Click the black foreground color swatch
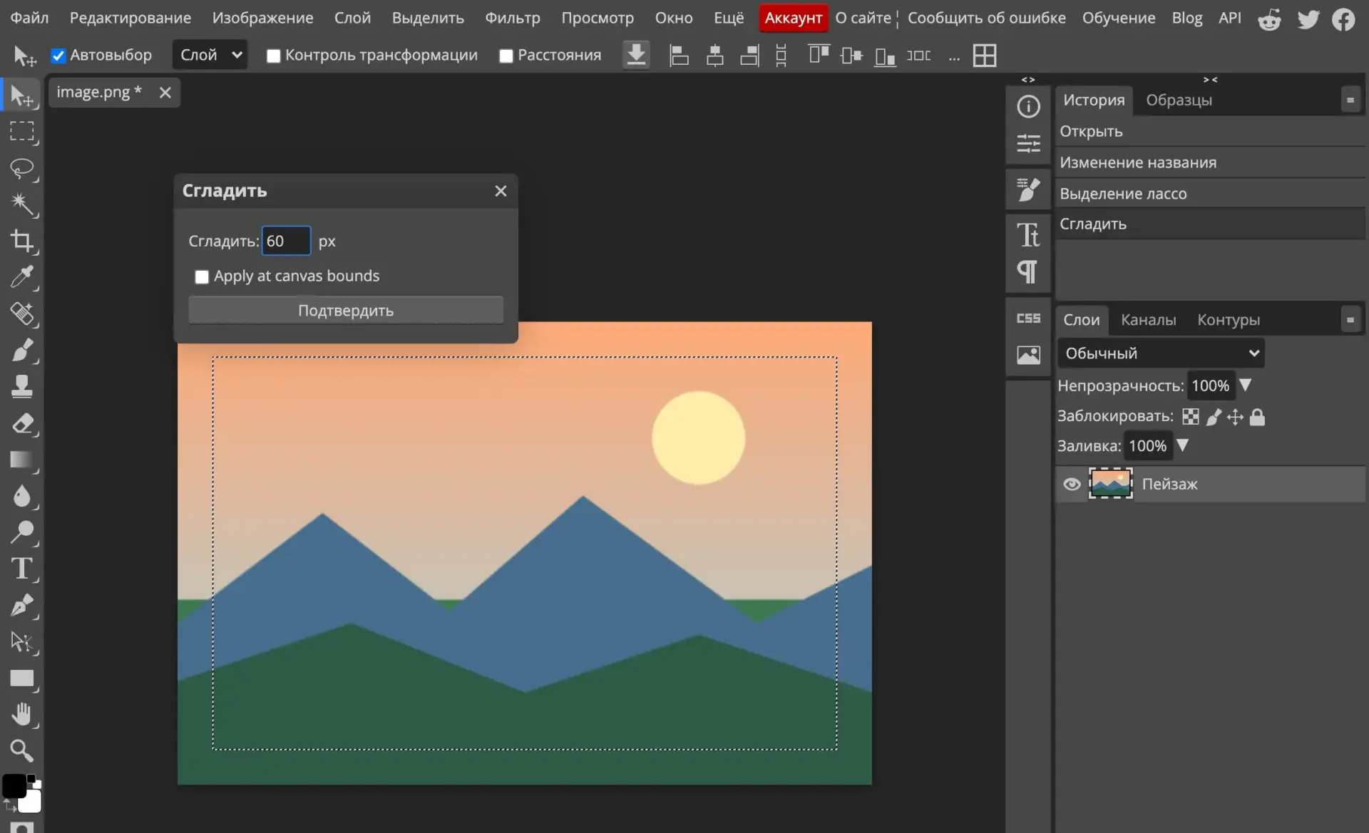Viewport: 1369px width, 833px height. [14, 786]
